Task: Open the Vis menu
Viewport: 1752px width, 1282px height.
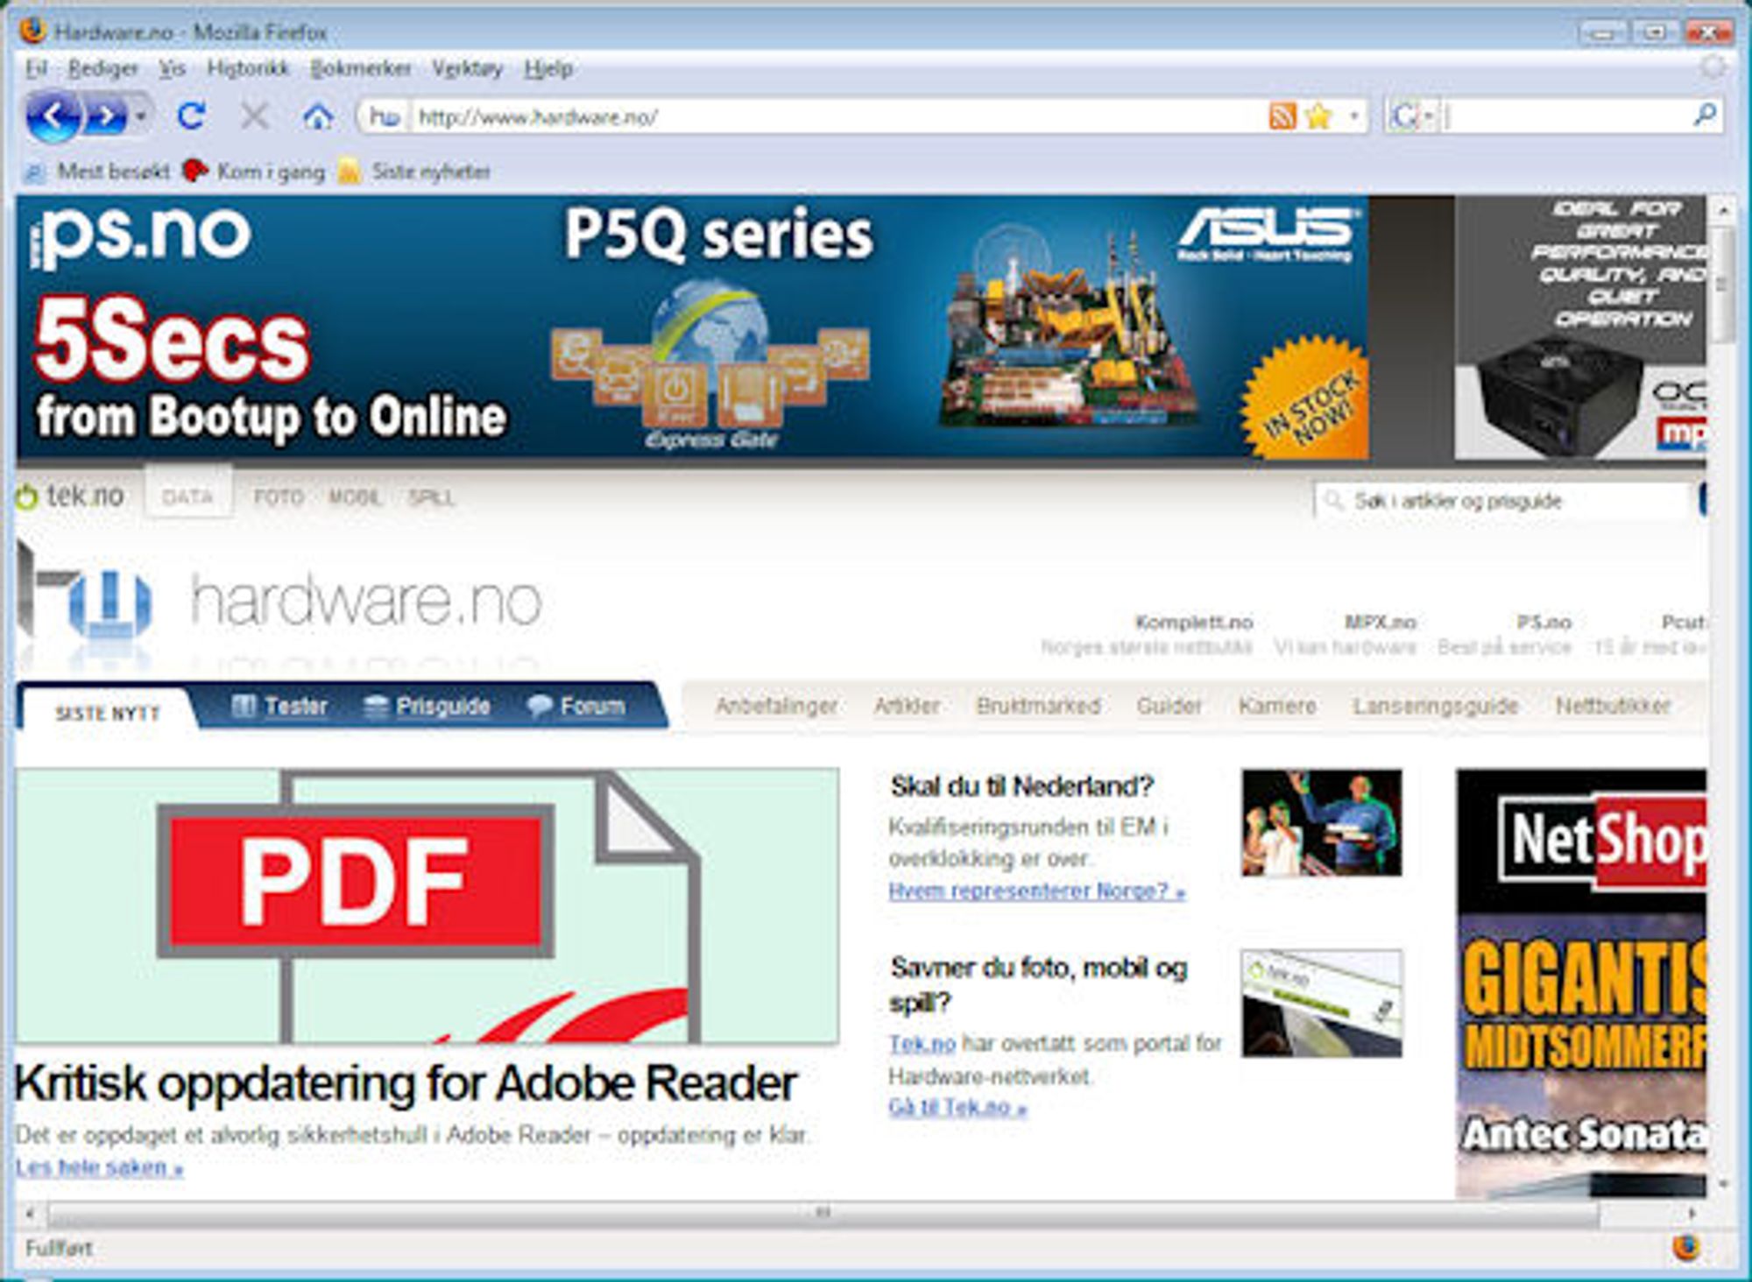Action: click(172, 68)
